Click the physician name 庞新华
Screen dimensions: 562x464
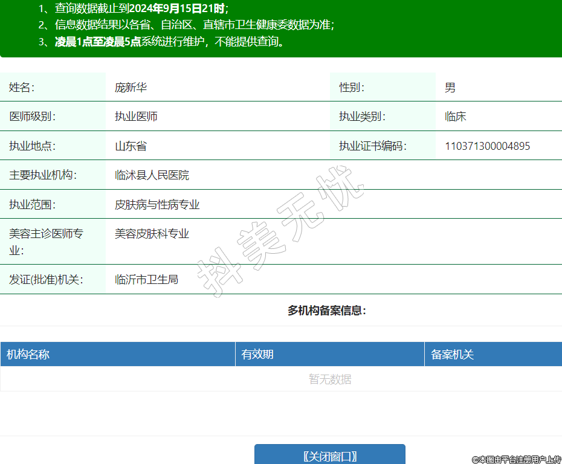pos(131,88)
